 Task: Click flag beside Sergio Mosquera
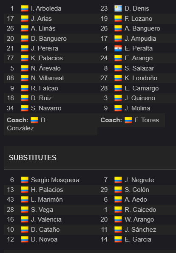[x=25, y=180]
